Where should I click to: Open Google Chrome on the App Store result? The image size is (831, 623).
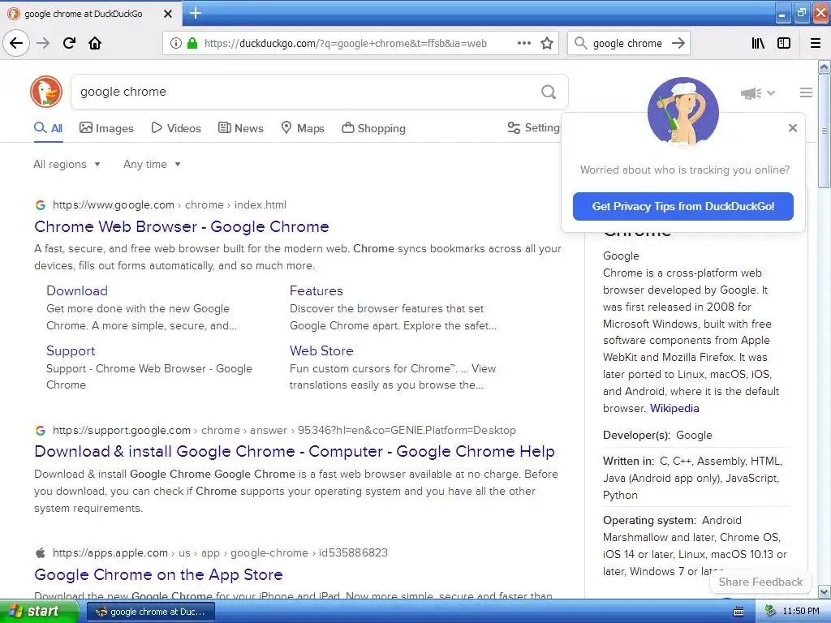pos(158,575)
